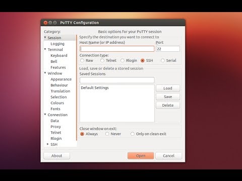Open the Rlogin category in tree
Image resolution: width=242 pixels, height=181 pixels.
coord(56,139)
